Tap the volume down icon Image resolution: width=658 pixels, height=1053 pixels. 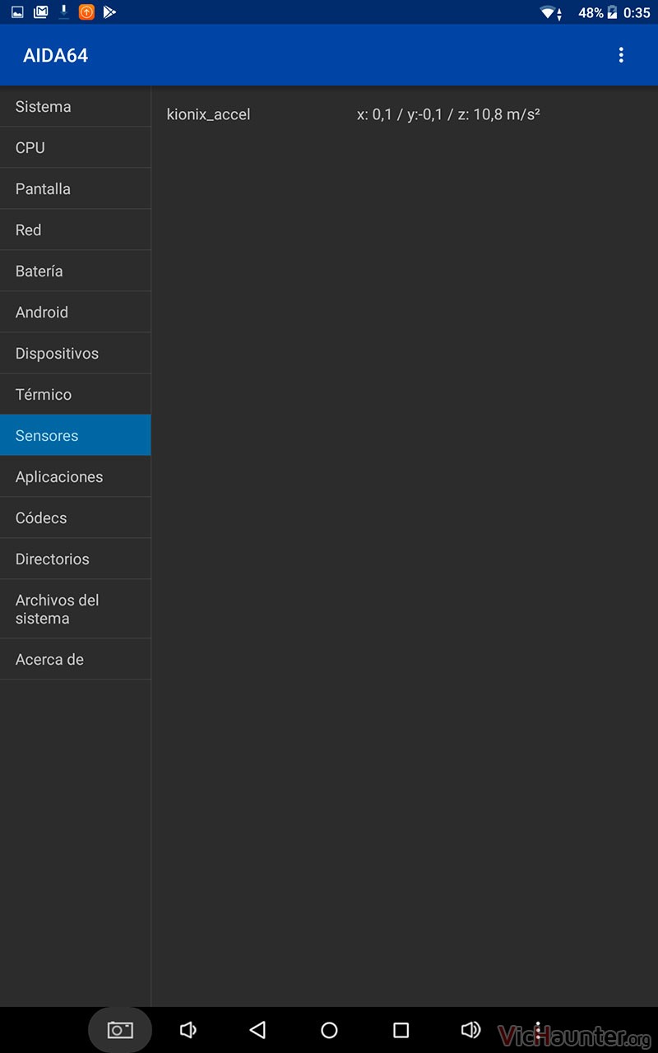(188, 1030)
